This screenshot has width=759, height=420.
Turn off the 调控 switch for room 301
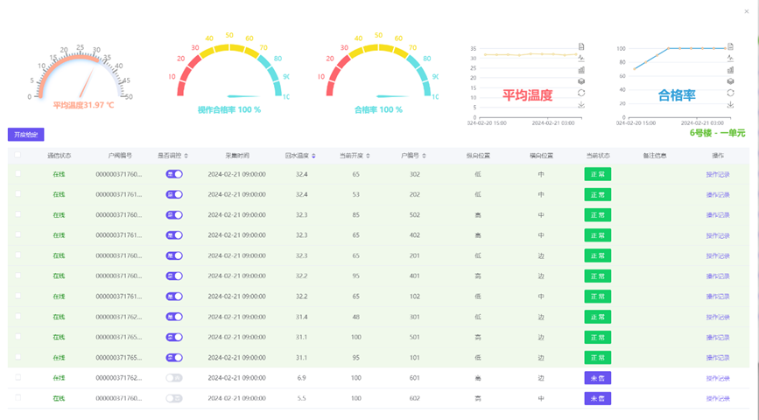tap(174, 317)
